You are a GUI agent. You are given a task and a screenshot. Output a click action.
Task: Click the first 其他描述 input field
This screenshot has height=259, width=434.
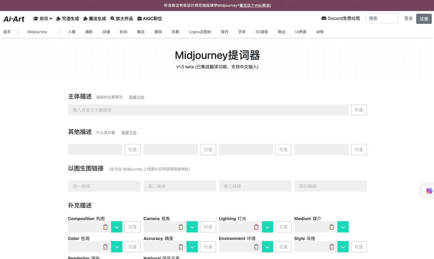(95, 150)
